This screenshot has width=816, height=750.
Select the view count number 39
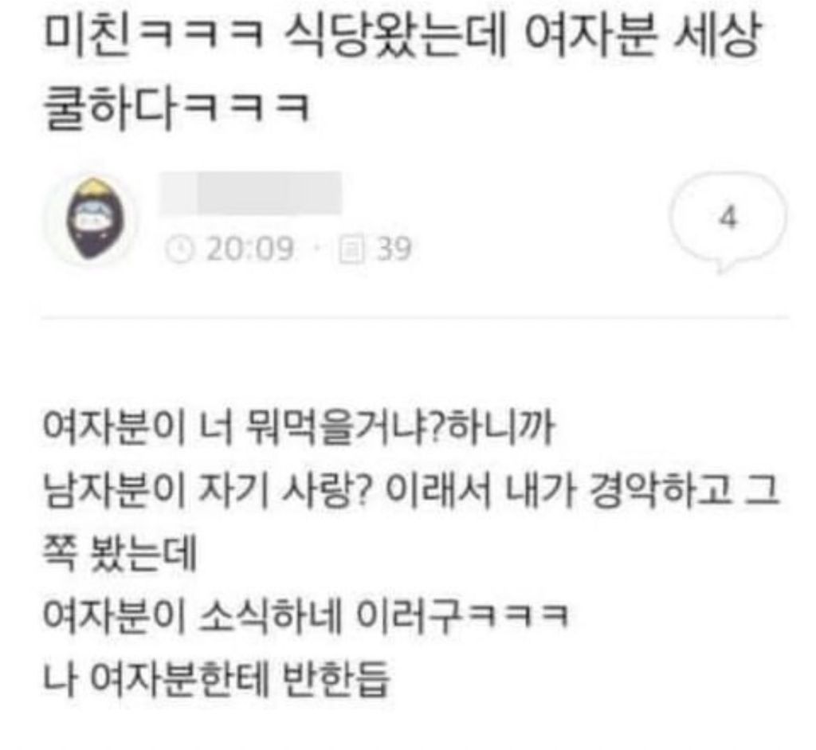pos(394,249)
